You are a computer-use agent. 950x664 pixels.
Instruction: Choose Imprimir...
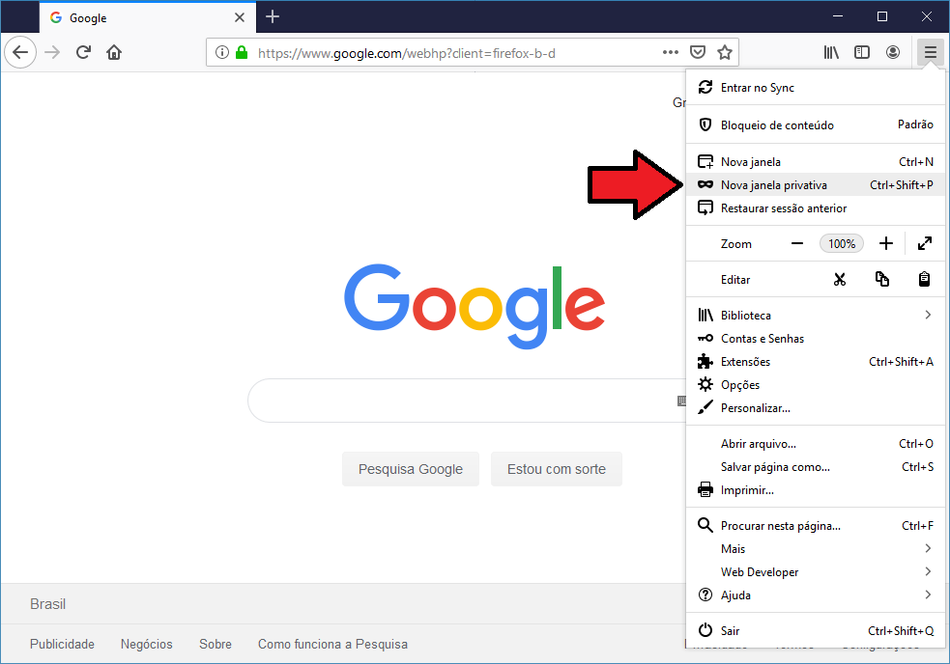click(x=816, y=490)
